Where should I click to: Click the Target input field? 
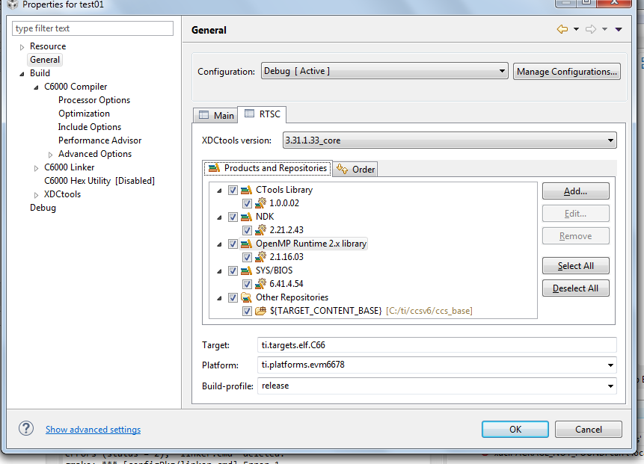tap(437, 345)
